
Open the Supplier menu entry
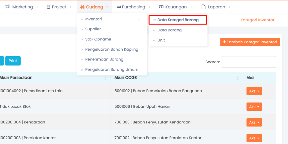click(x=93, y=29)
